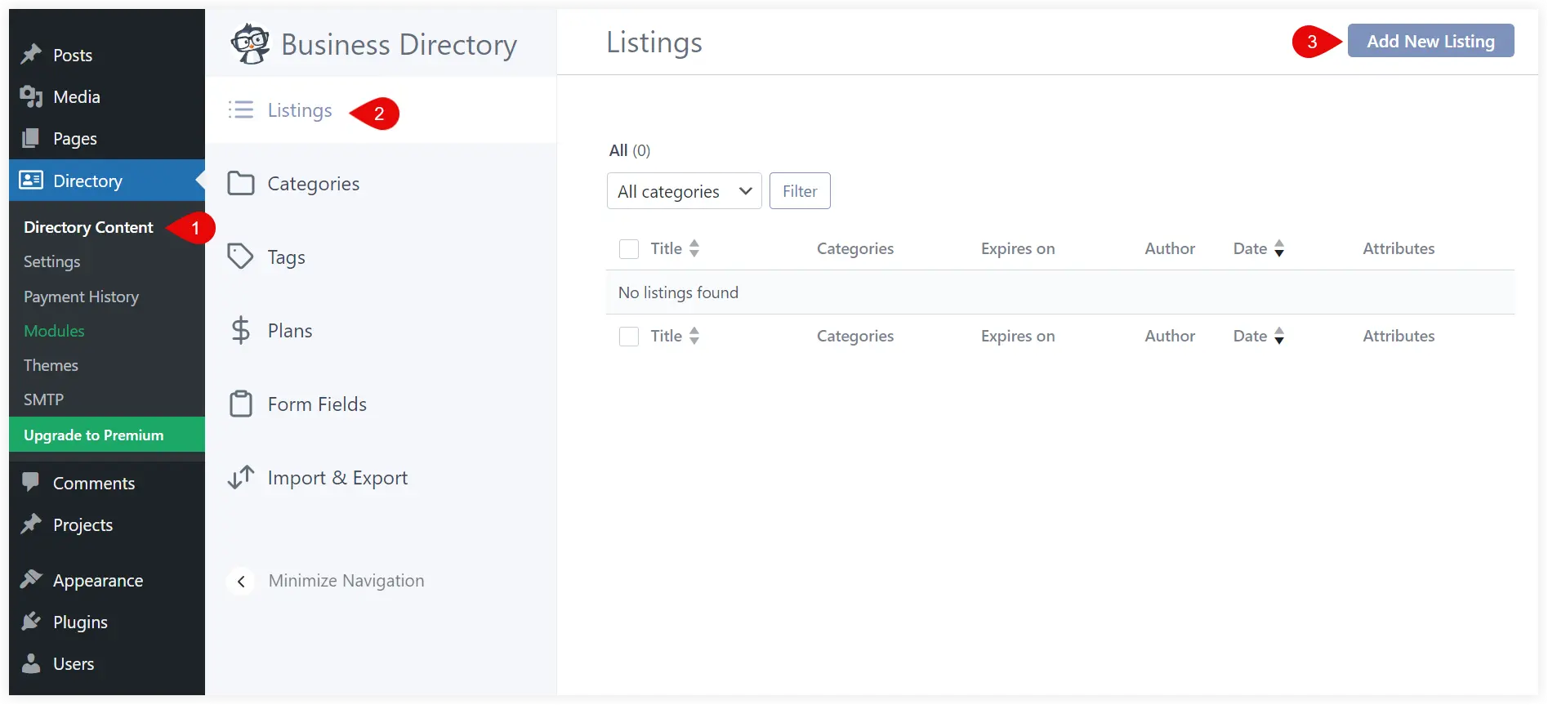This screenshot has width=1548, height=705.
Task: Select Directory Content submenu item
Action: pos(88,227)
